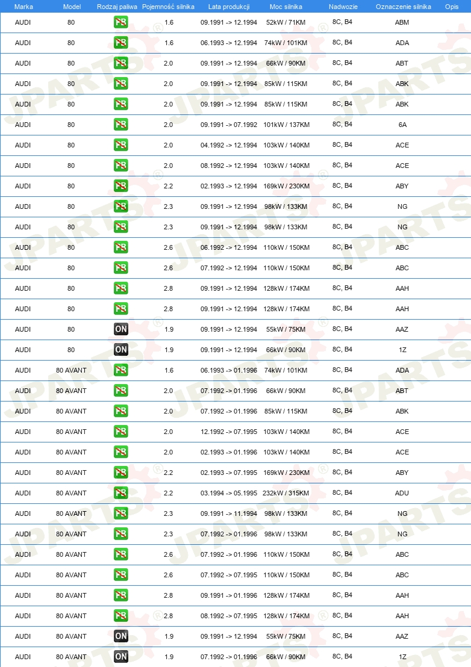Viewport: 471px width, 667px height.
Task: Click diesel ON icon in the 80 Avant 1Z row
Action: pyautogui.click(x=121, y=657)
